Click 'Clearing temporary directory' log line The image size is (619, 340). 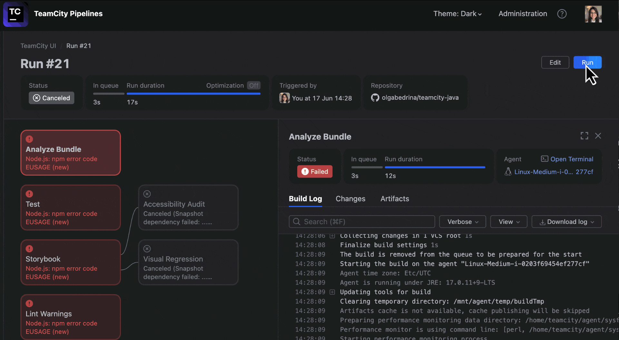click(x=442, y=301)
